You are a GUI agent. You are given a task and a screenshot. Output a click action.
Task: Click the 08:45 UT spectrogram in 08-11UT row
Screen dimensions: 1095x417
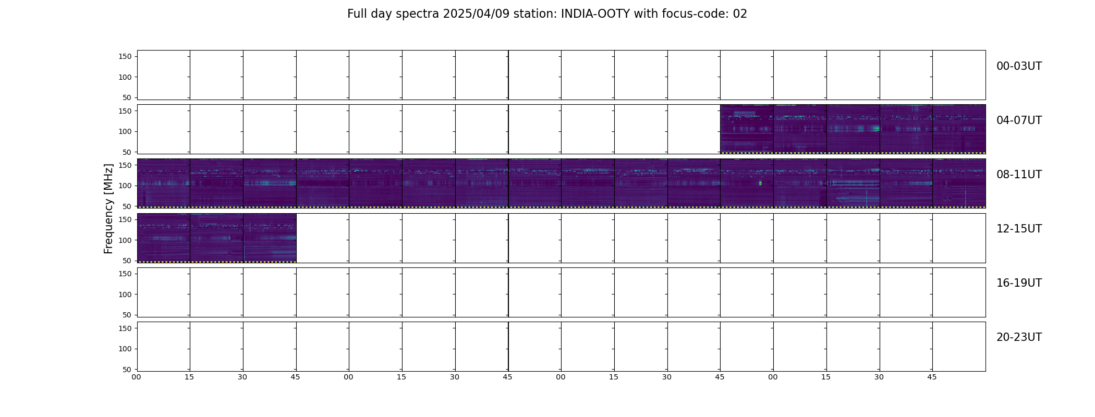(323, 183)
